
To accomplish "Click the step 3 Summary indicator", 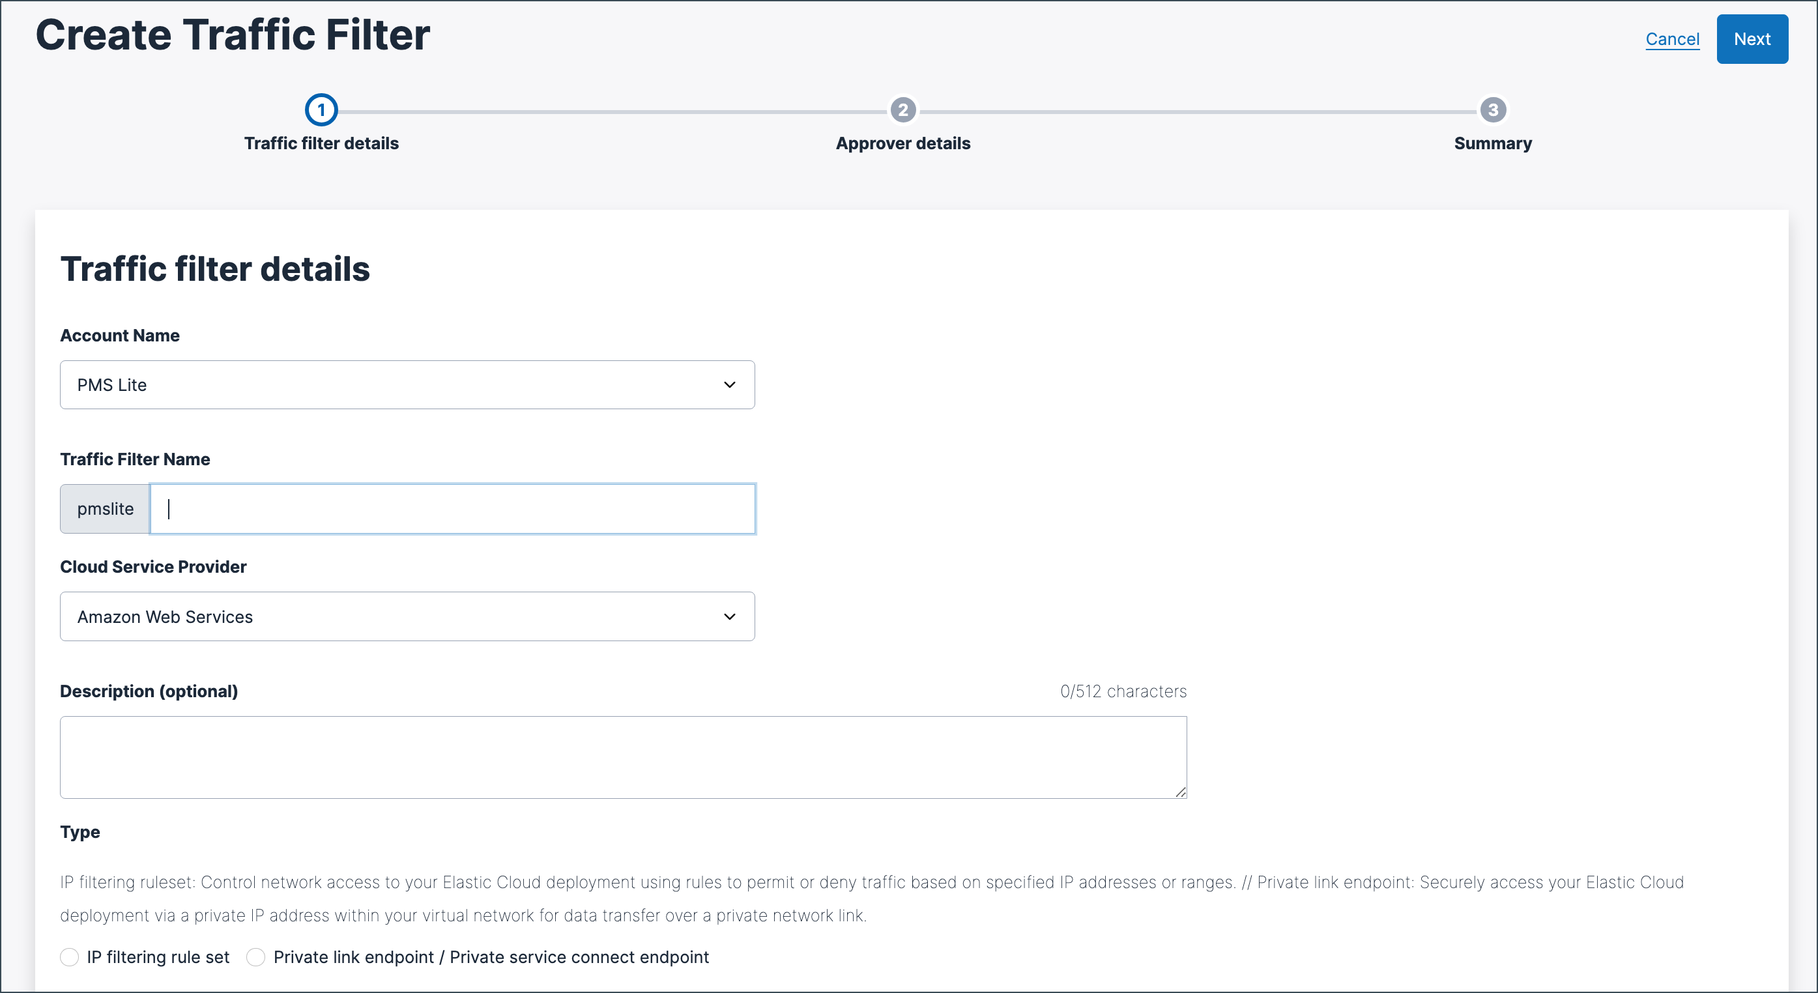I will [x=1492, y=110].
